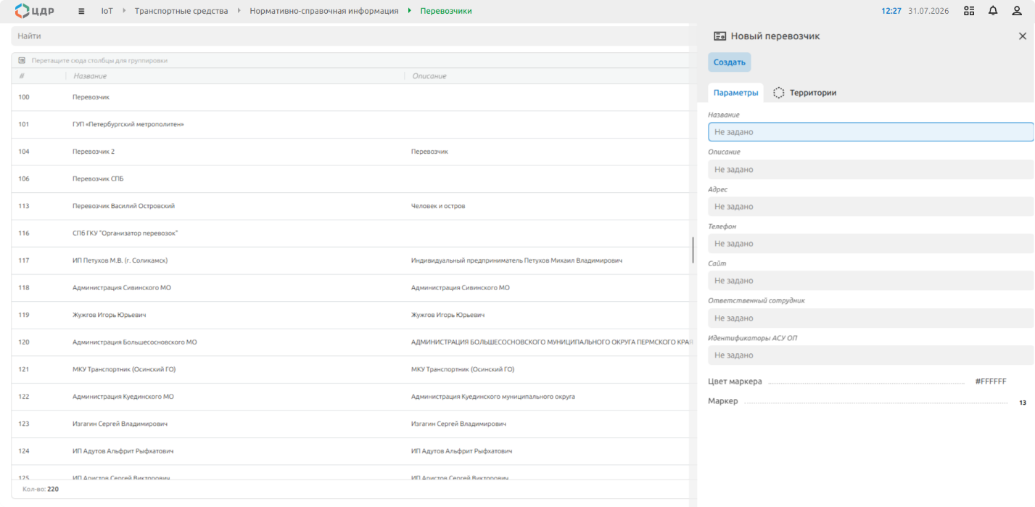Select Перевозчики breadcrumb
This screenshot has width=1035, height=507.
click(x=446, y=11)
